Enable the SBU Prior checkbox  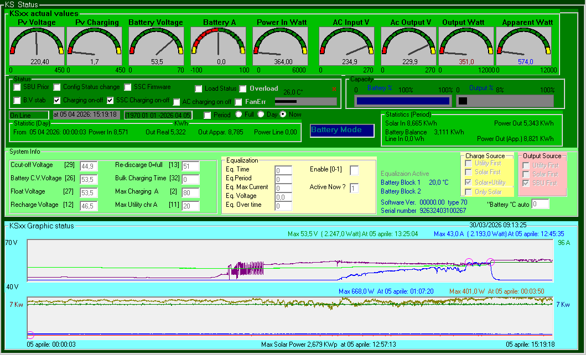point(17,87)
